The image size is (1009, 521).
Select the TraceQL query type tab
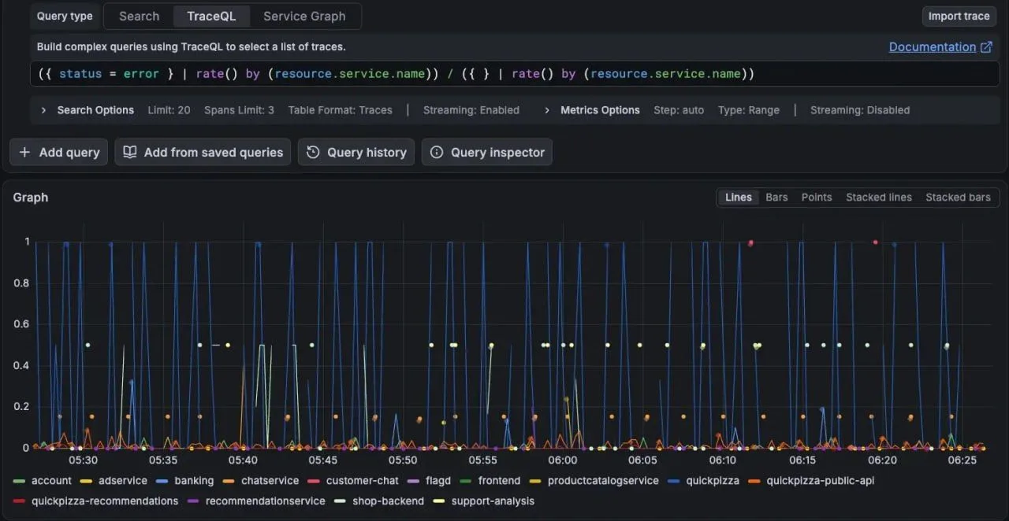pos(211,16)
